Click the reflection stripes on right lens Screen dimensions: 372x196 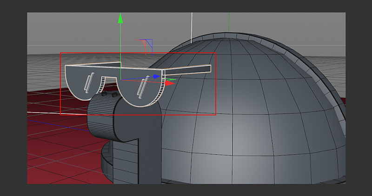coord(144,85)
